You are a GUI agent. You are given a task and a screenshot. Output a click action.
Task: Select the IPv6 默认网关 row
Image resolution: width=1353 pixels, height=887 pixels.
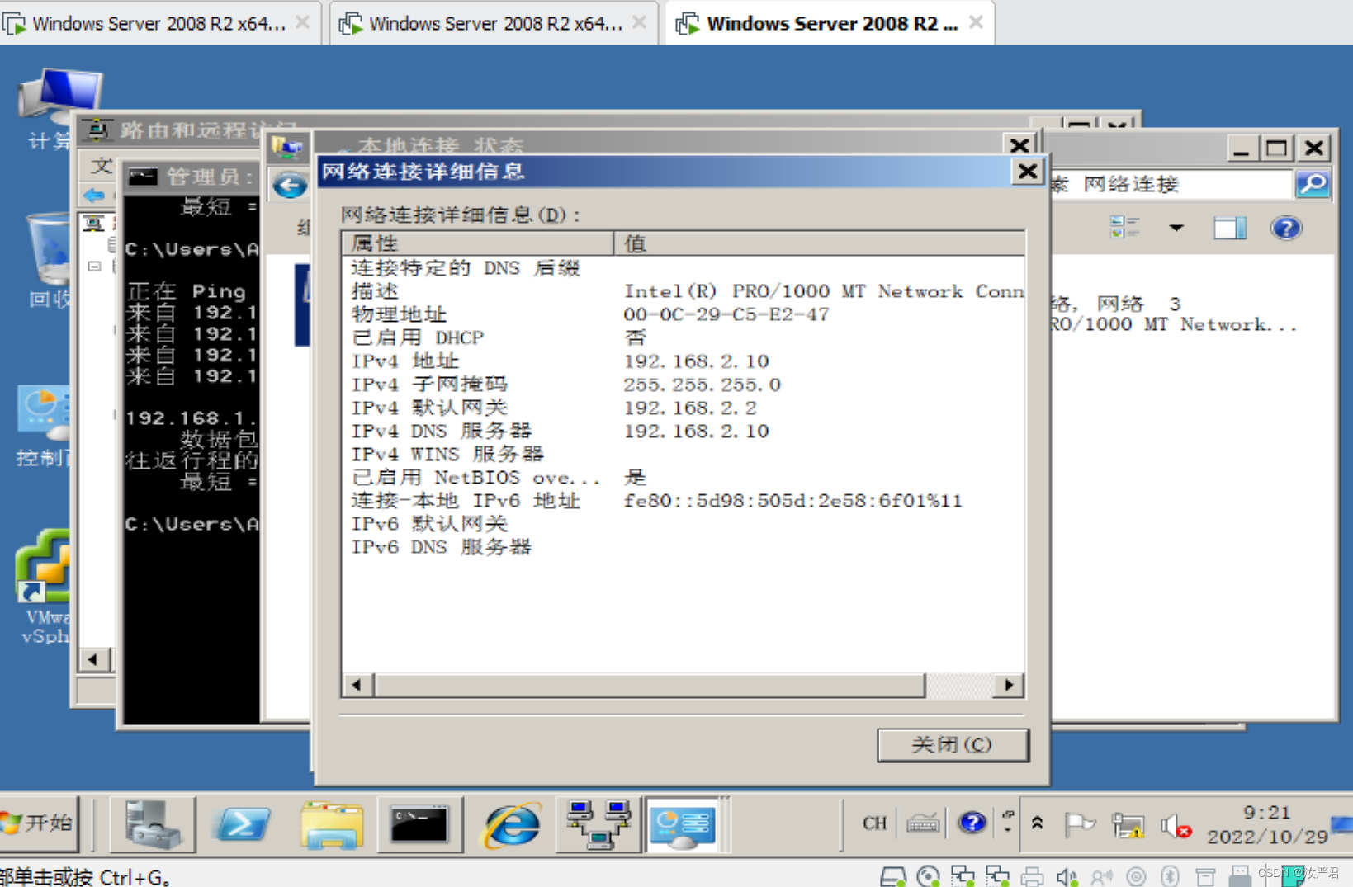(x=684, y=524)
